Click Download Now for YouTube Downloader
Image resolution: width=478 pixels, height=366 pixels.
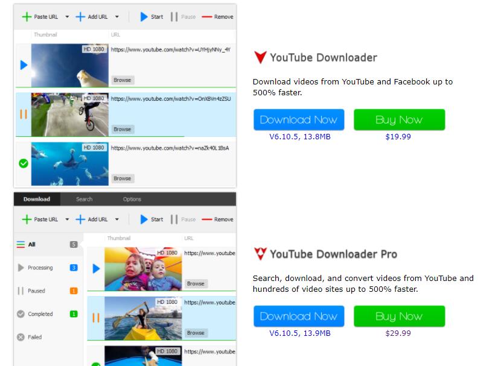tap(299, 119)
